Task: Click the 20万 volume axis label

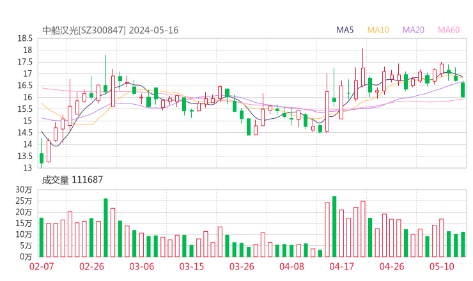Action: click(x=24, y=212)
